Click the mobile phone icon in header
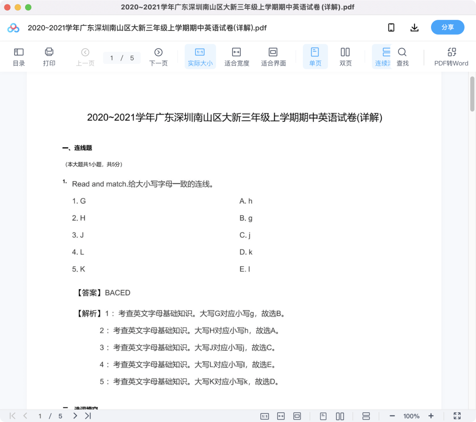 (391, 28)
